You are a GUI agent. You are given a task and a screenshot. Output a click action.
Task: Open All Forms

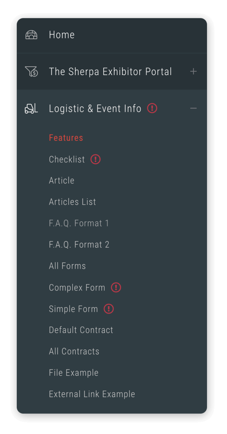[67, 266]
